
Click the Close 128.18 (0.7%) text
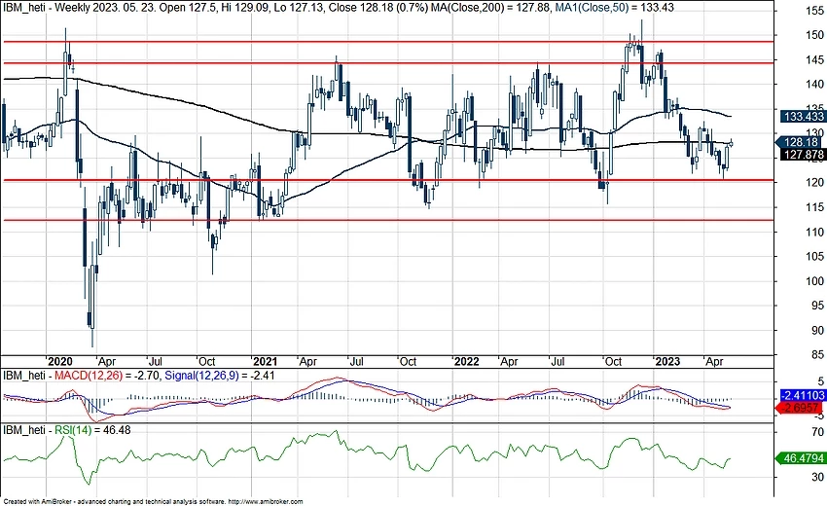pos(378,8)
